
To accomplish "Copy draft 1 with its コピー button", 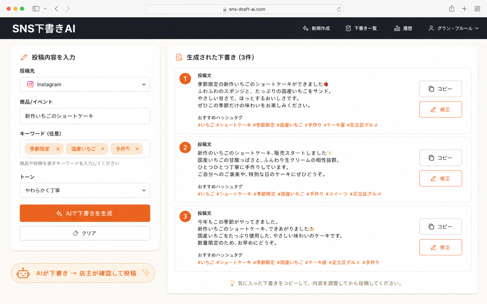I will click(x=441, y=89).
